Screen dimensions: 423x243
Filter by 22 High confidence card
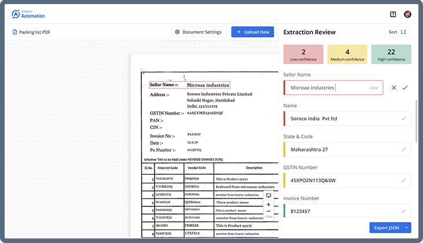coord(391,54)
